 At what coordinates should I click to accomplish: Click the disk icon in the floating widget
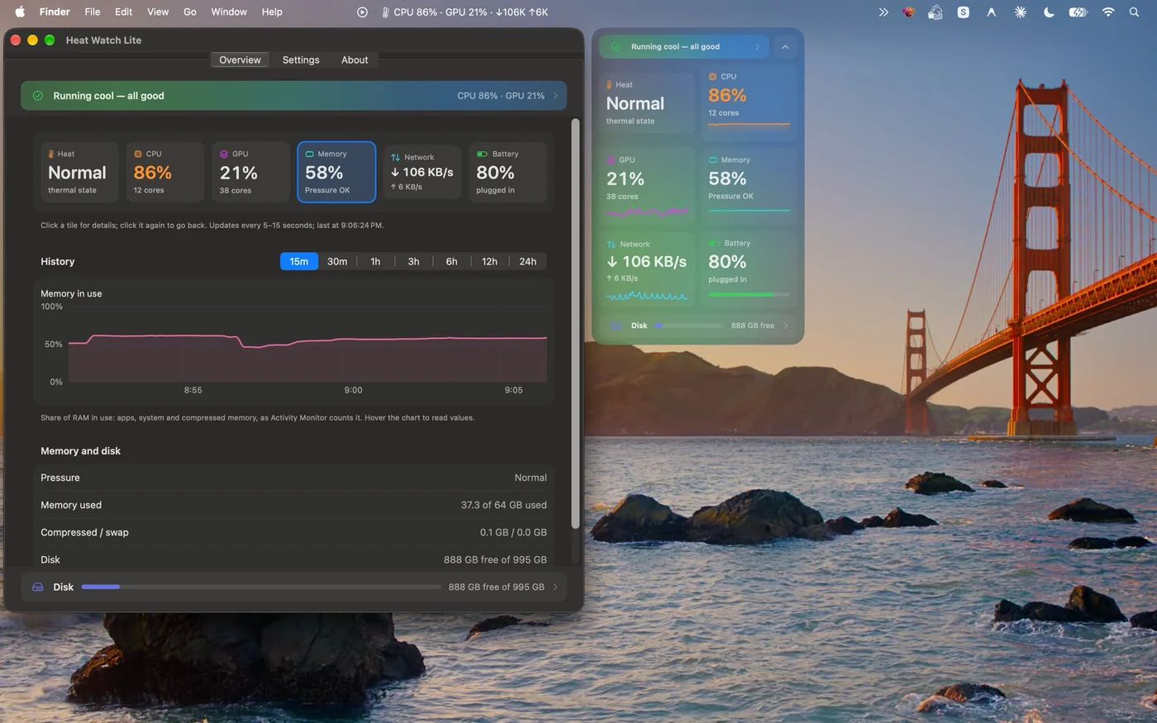point(617,326)
